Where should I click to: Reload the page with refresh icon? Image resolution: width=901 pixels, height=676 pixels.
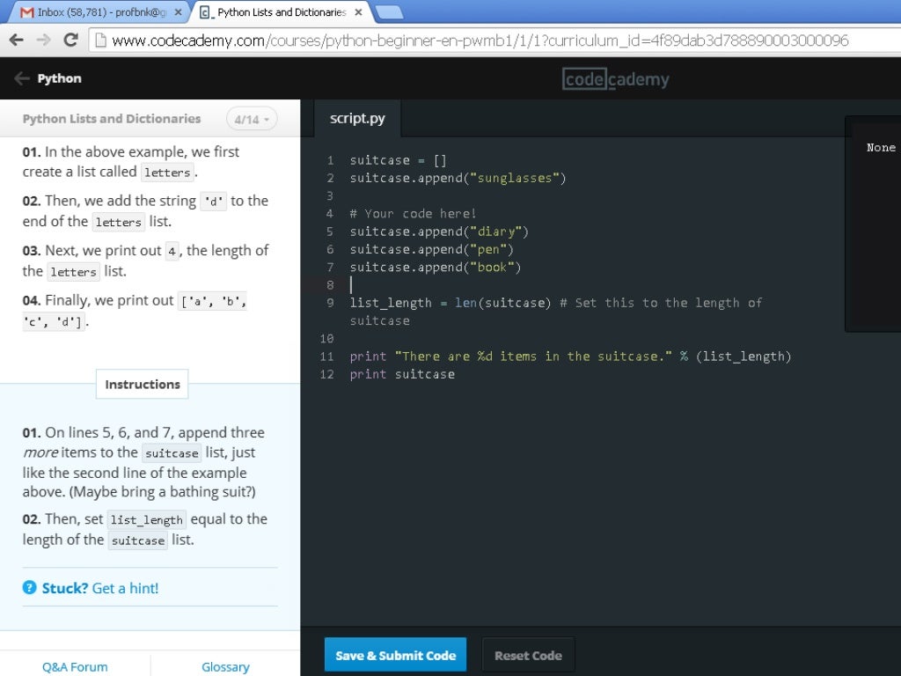click(70, 40)
